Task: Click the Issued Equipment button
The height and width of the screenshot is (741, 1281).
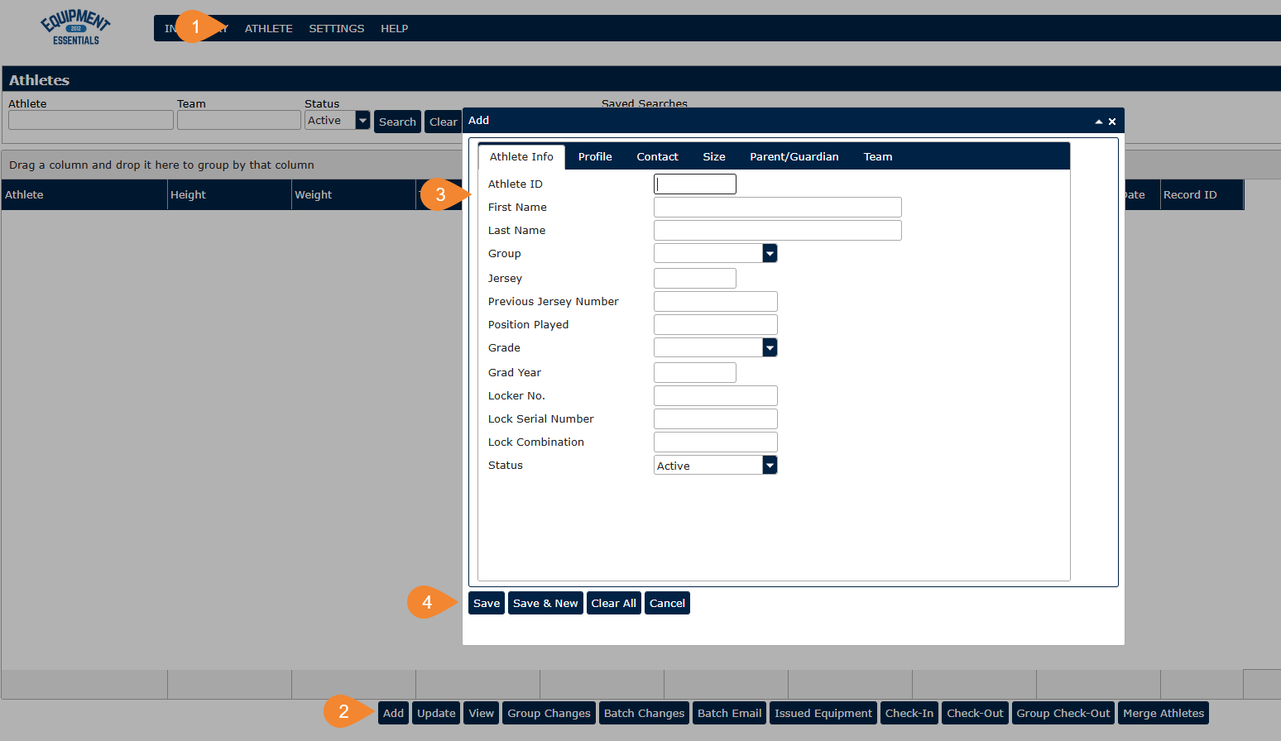Action: tap(823, 713)
